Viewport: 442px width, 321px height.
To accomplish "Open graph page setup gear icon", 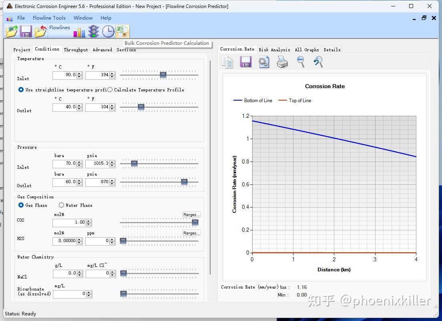I will click(264, 62).
